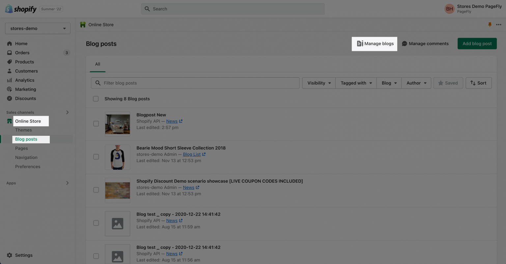Click the external link icon beside Blog List
Viewport: 506px width, 264px height.
click(x=204, y=154)
